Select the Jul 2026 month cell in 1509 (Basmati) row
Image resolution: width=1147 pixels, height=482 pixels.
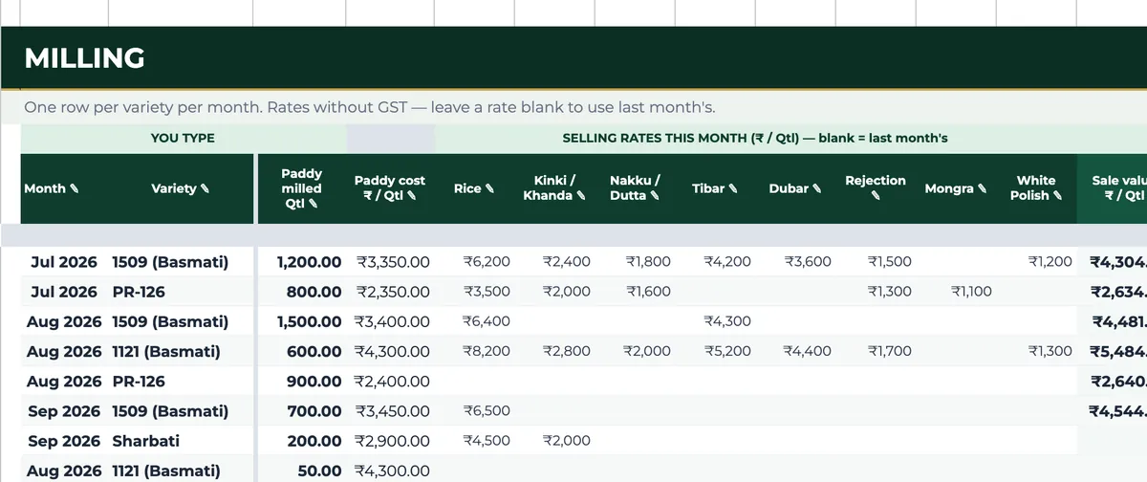coord(64,261)
